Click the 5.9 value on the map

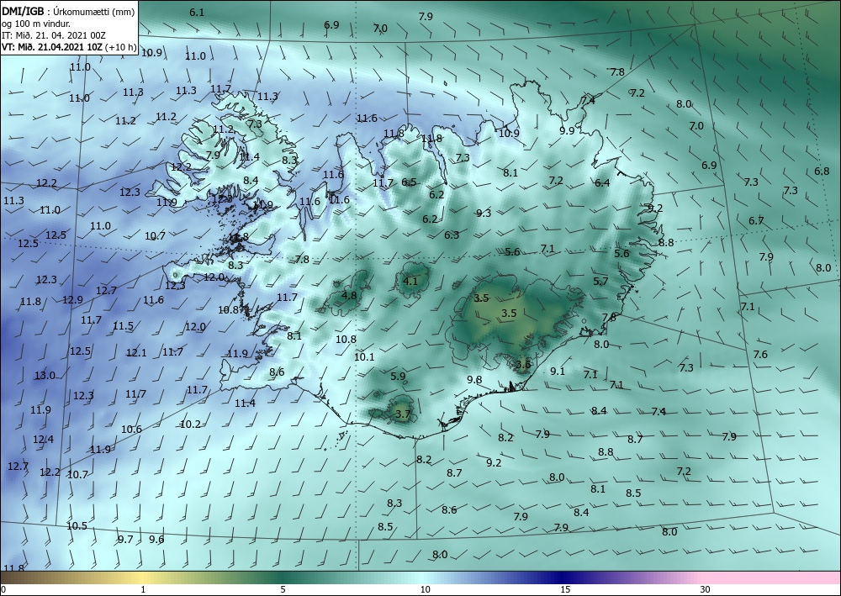click(x=399, y=377)
